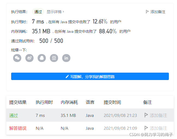Click the blue 写题解 button

coord(90,76)
